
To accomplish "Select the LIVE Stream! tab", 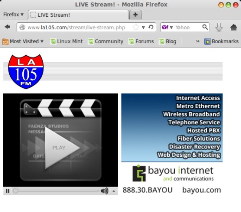I will point(78,15).
